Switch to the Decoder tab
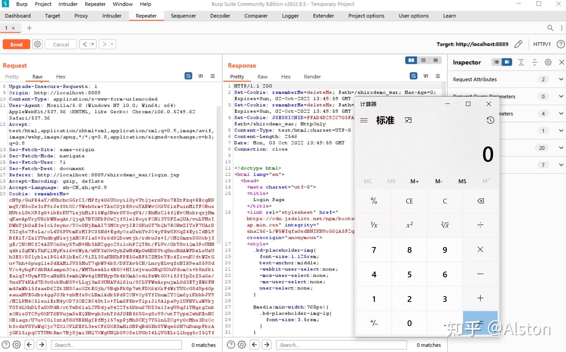This screenshot has height=352, width=566. point(220,16)
